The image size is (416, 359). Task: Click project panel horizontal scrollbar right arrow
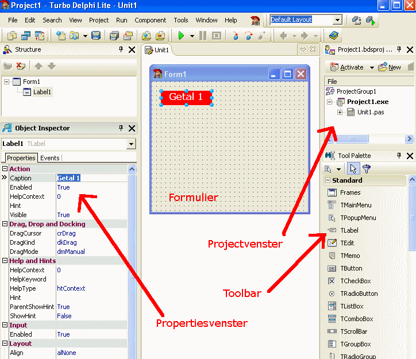[409, 138]
